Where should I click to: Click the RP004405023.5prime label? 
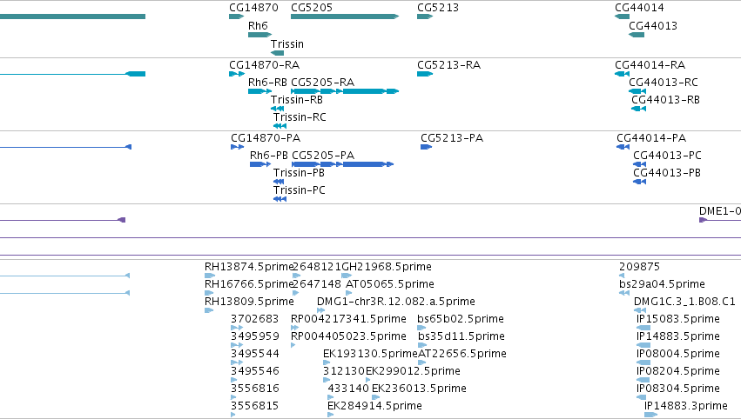348,337
